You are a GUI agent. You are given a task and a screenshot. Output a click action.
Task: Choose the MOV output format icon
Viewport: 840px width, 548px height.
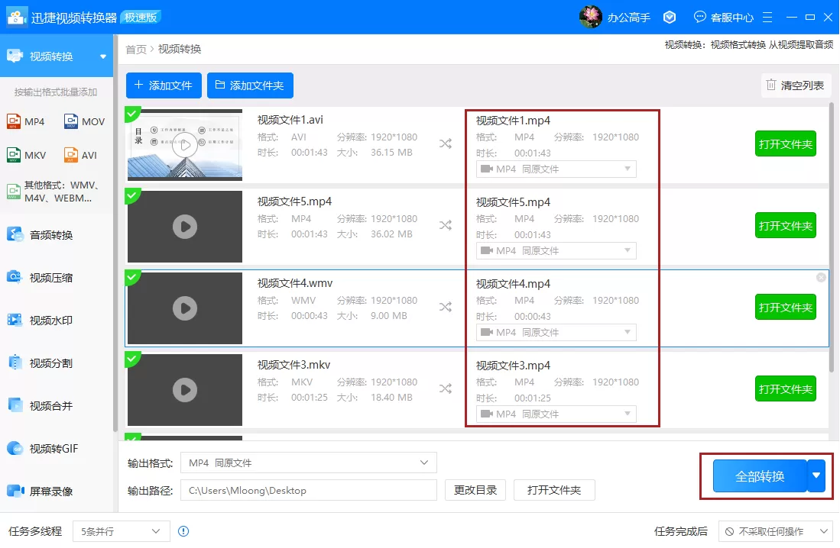[x=71, y=121]
